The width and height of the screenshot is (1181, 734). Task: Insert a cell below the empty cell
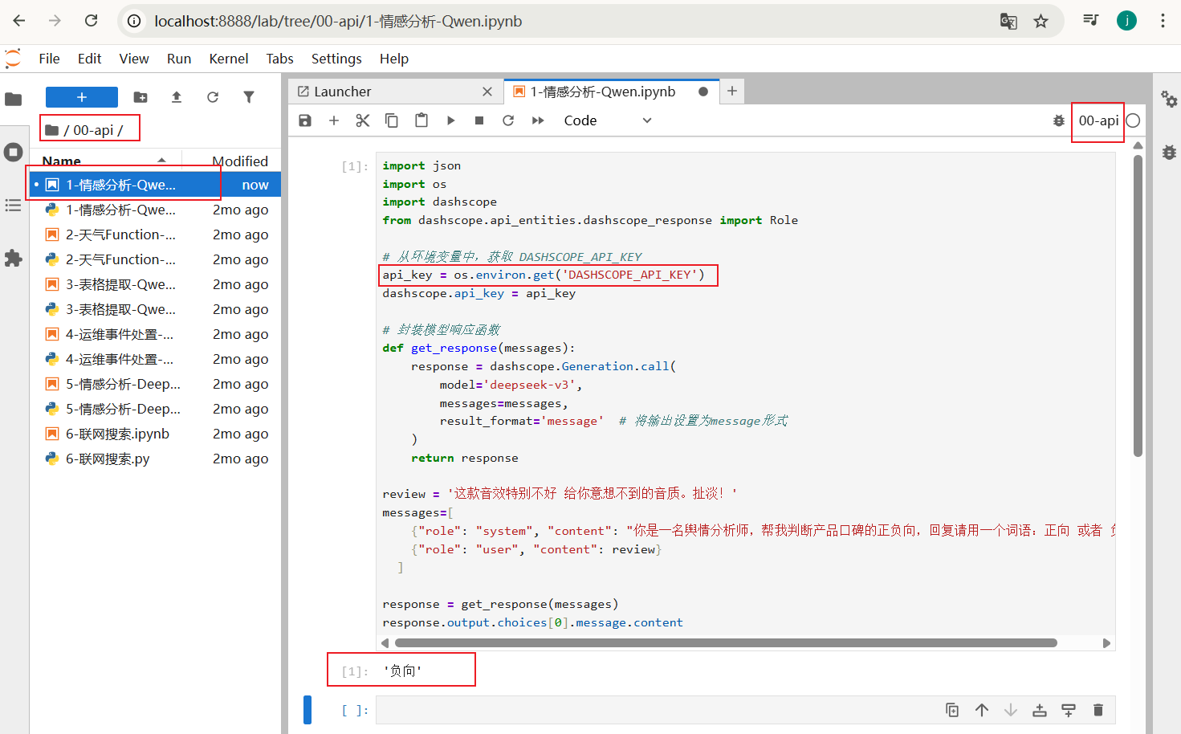pyautogui.click(x=1069, y=710)
